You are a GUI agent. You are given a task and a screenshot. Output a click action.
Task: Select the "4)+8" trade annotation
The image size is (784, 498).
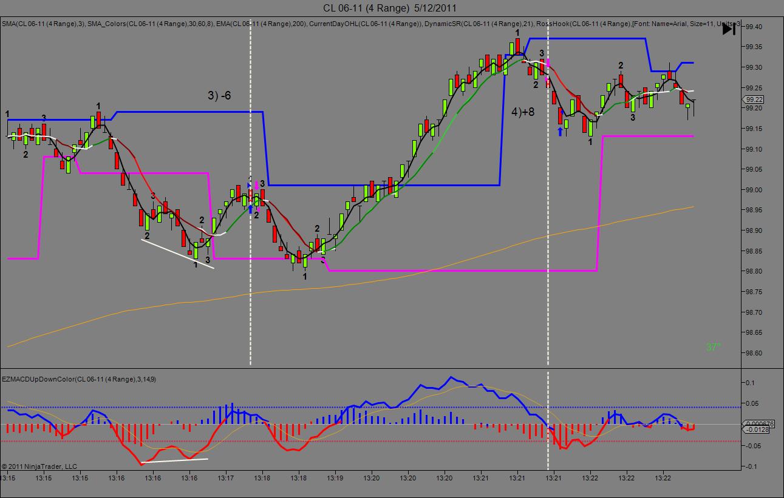pyautogui.click(x=523, y=112)
